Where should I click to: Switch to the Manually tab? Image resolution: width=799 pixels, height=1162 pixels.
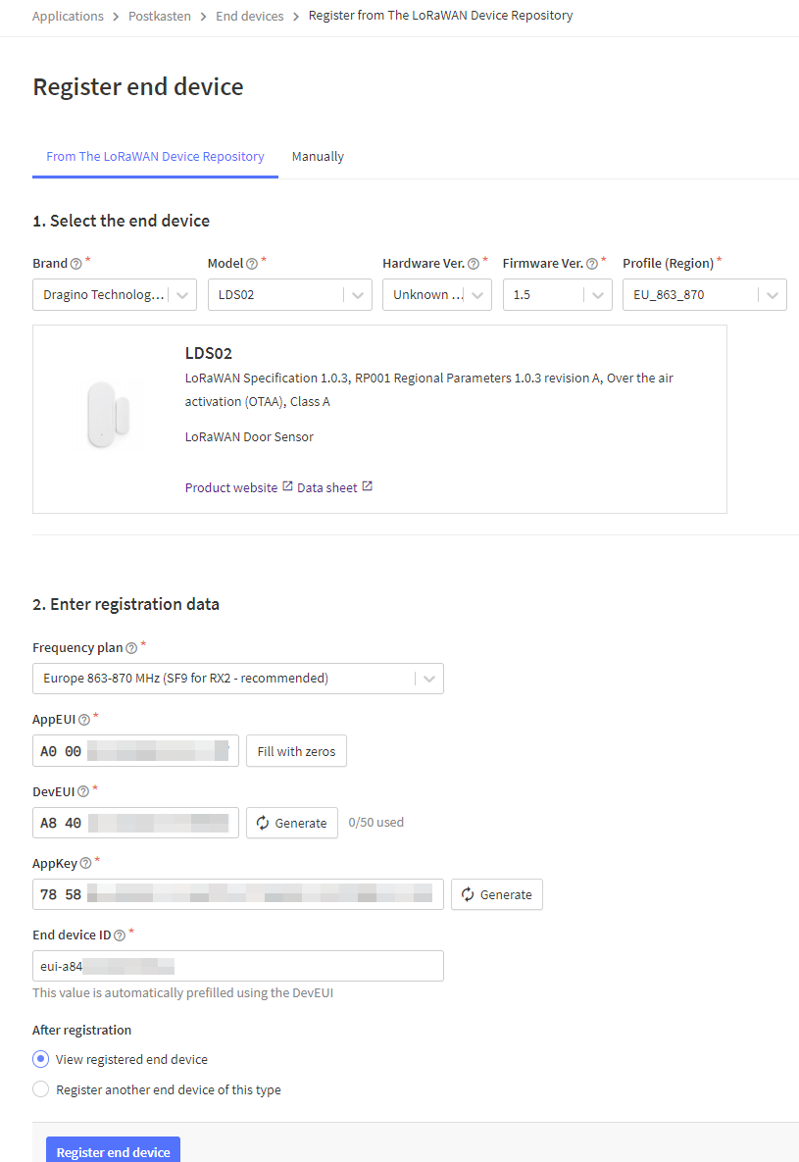[318, 157]
